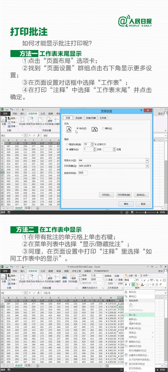Click 登录 sign-in in the 9.16Excel window
The width and height of the screenshot is (168, 372).
coord(161,271)
